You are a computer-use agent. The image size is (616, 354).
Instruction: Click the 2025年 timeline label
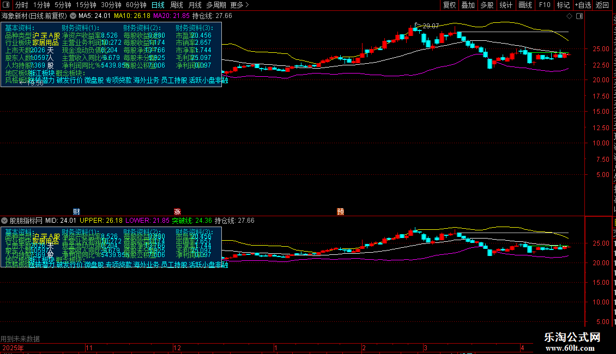(x=13, y=347)
